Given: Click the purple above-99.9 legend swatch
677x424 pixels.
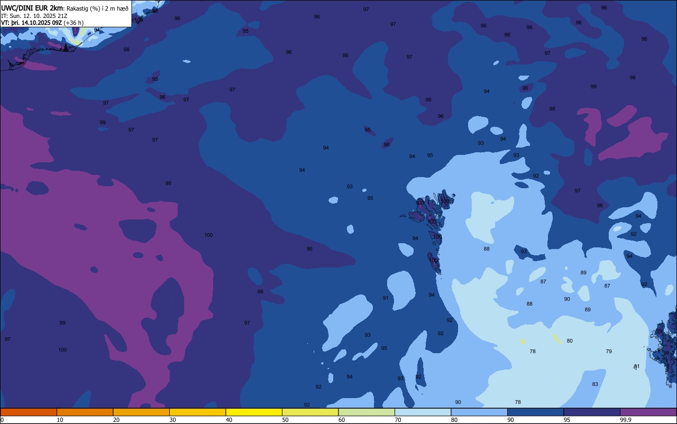Looking at the screenshot, I should [x=648, y=412].
